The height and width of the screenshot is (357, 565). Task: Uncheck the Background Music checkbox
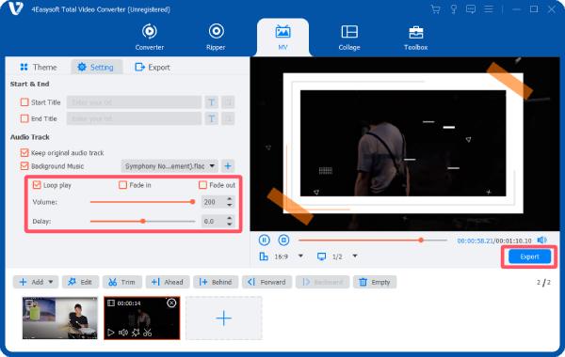[24, 166]
